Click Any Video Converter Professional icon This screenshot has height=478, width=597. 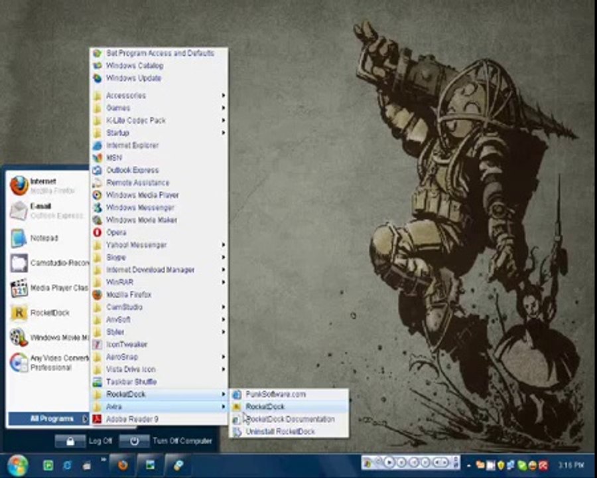(x=19, y=362)
